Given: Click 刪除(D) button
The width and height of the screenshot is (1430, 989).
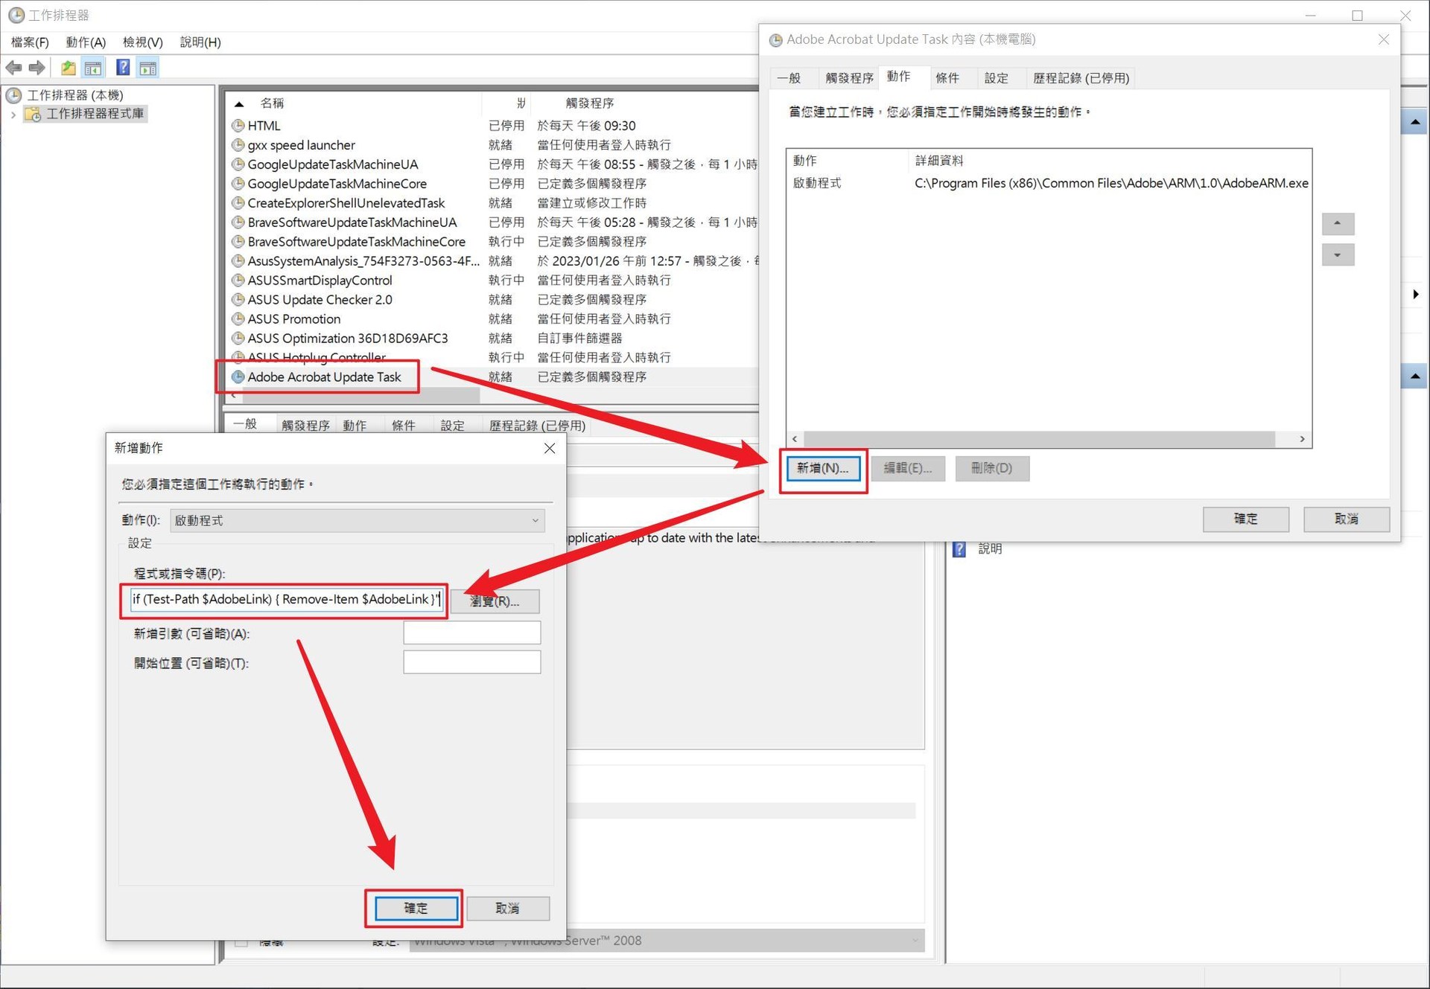Looking at the screenshot, I should (992, 468).
